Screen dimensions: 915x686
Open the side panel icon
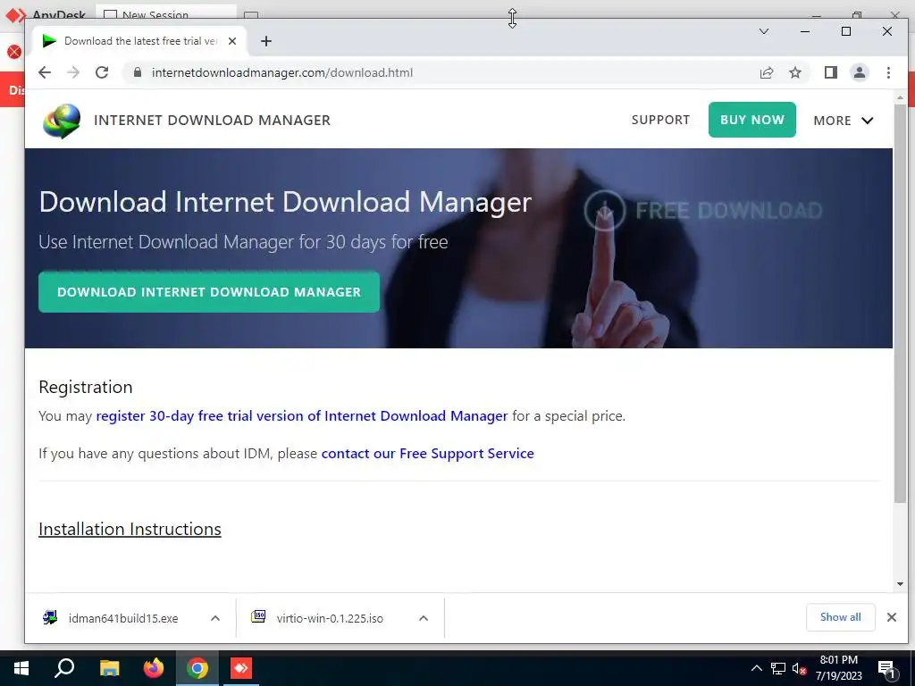pyautogui.click(x=830, y=72)
